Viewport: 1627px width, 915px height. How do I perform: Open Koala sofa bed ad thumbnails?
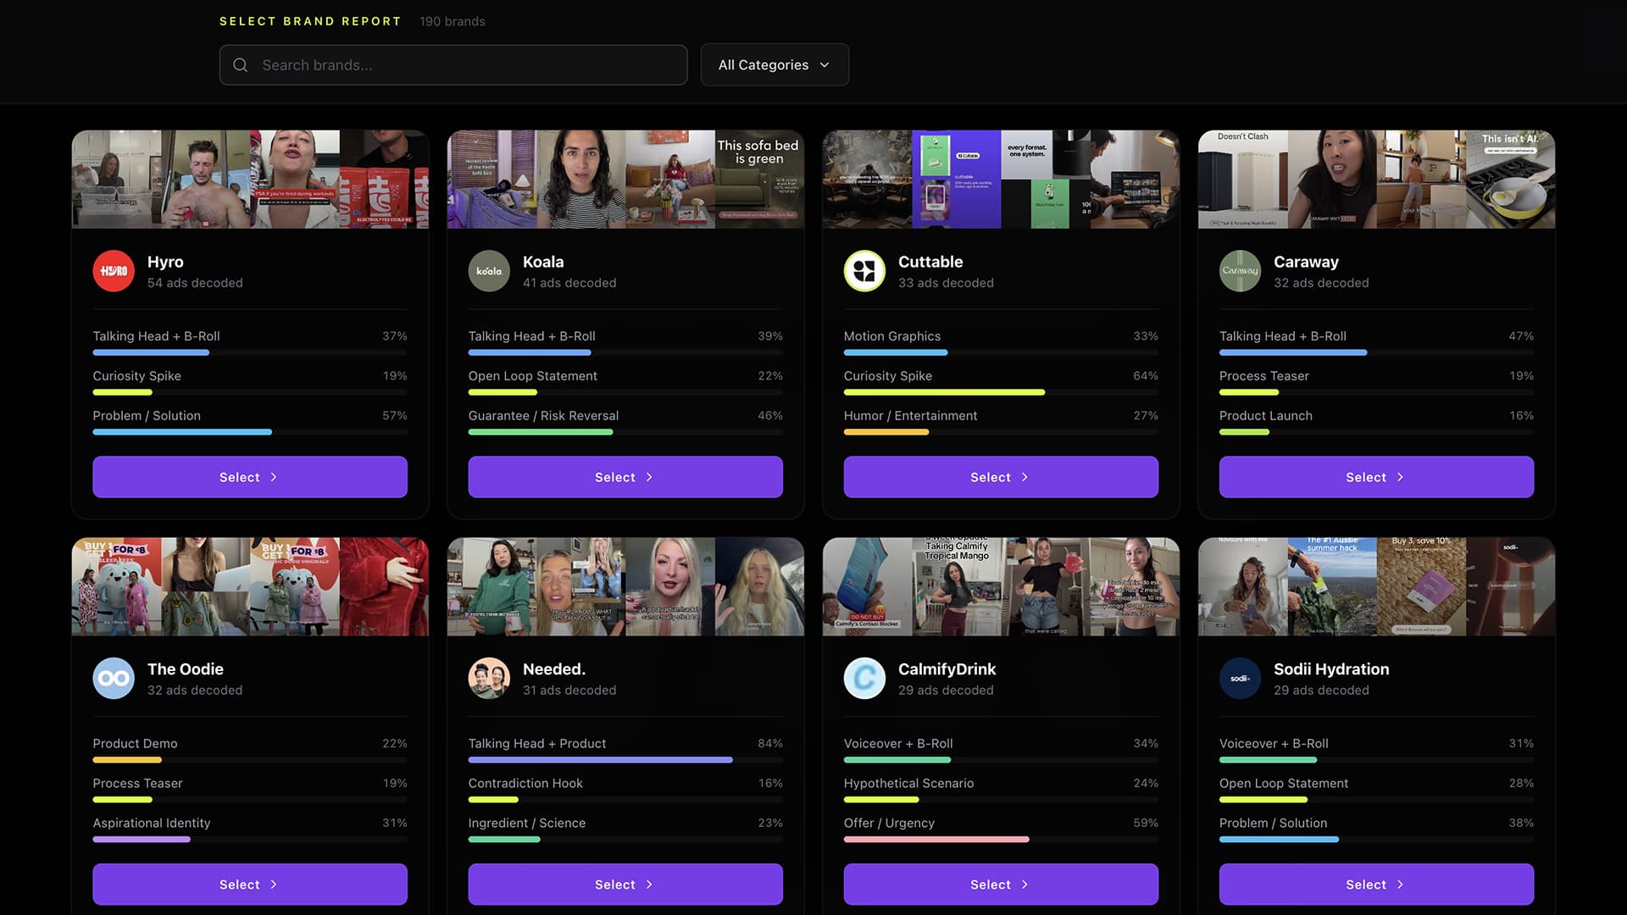625,179
